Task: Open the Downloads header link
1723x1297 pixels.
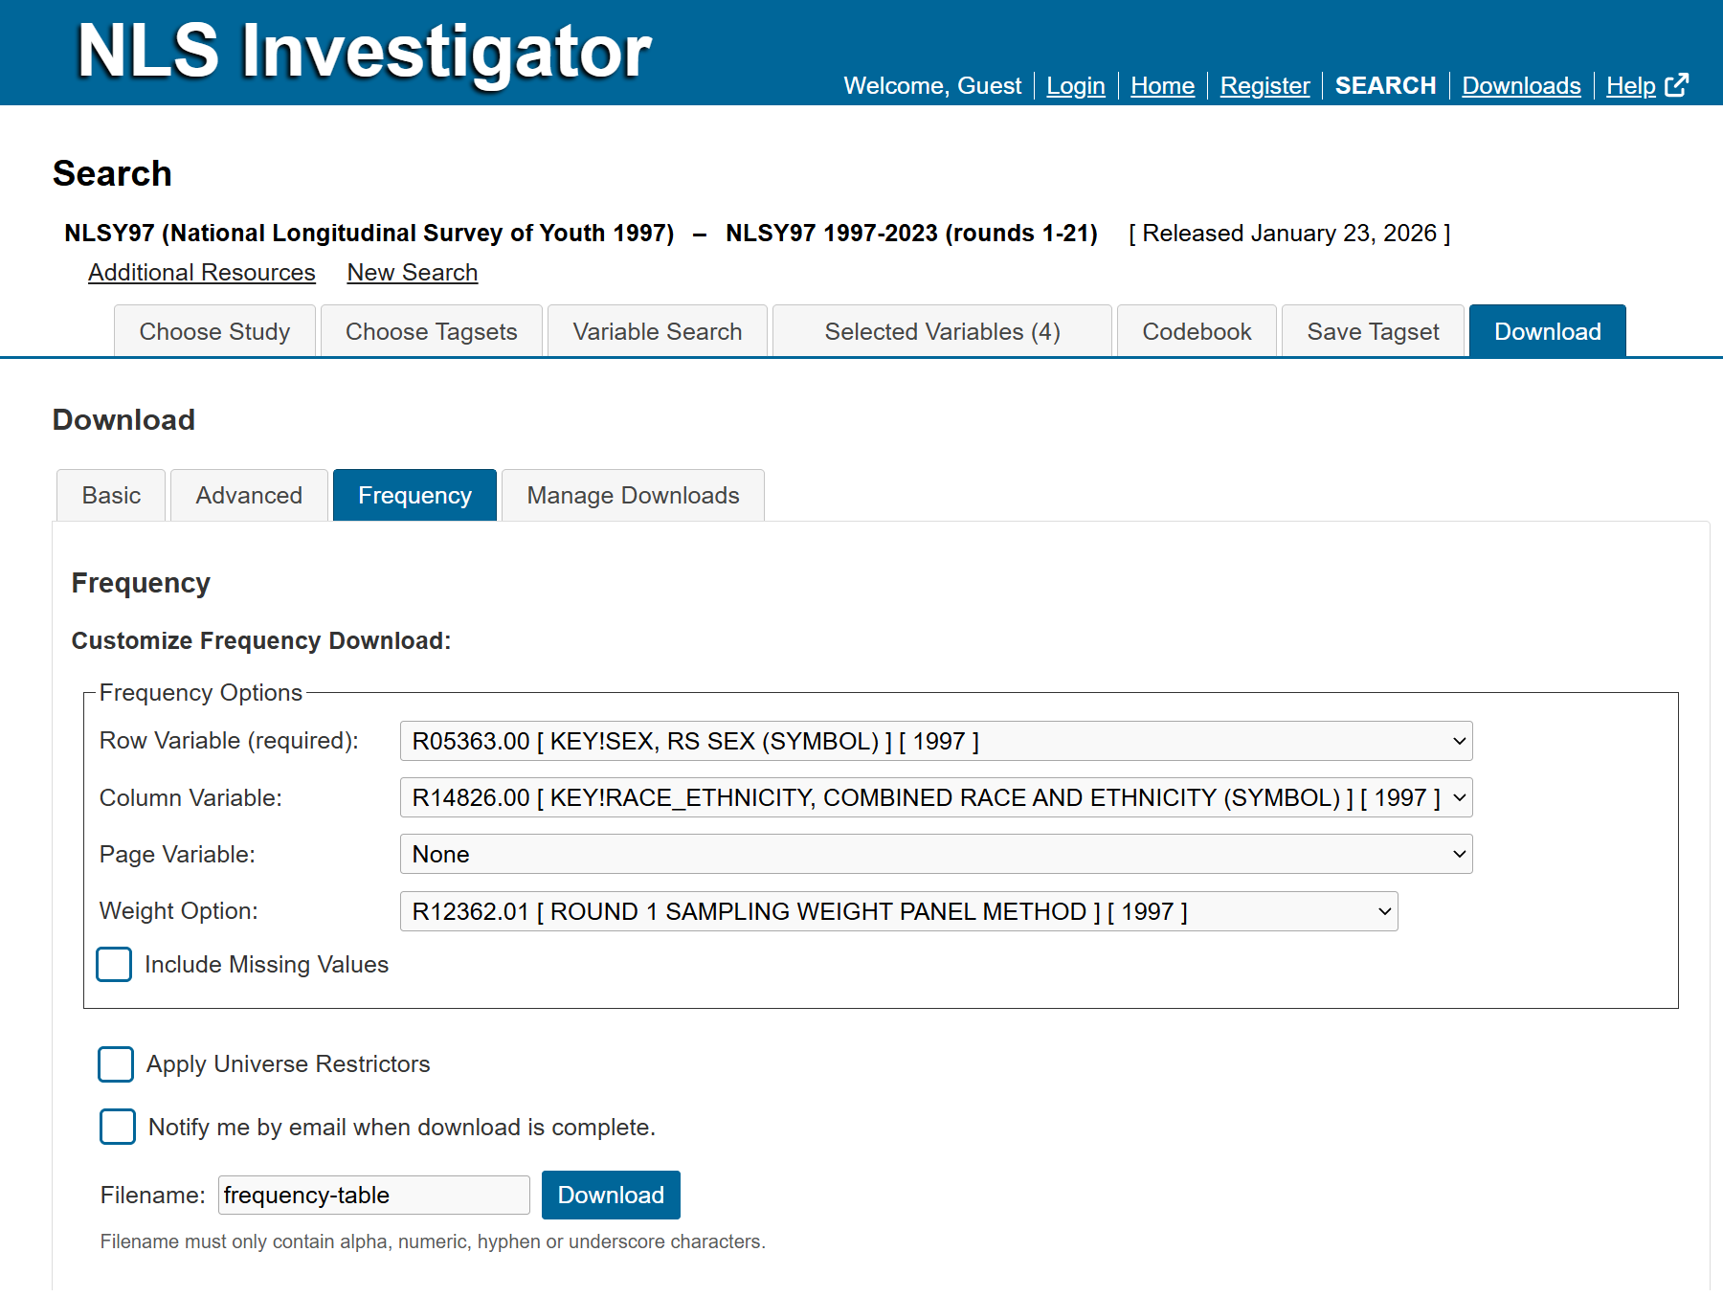Action: [x=1521, y=86]
